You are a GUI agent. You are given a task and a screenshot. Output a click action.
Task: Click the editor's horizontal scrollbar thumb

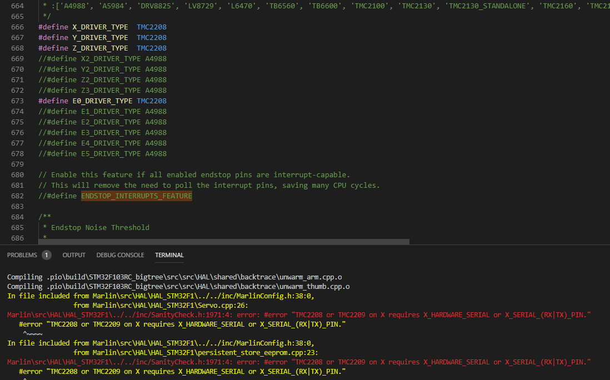point(224,242)
